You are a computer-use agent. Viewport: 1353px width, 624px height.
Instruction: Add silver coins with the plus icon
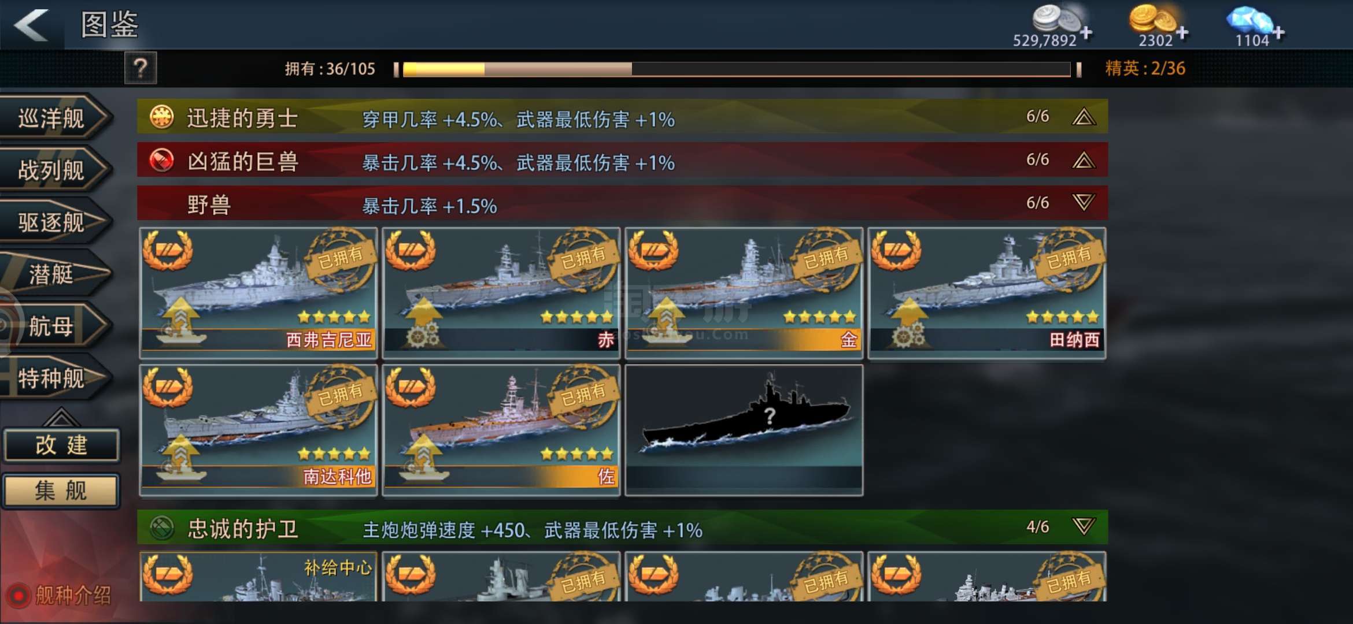coord(1086,33)
